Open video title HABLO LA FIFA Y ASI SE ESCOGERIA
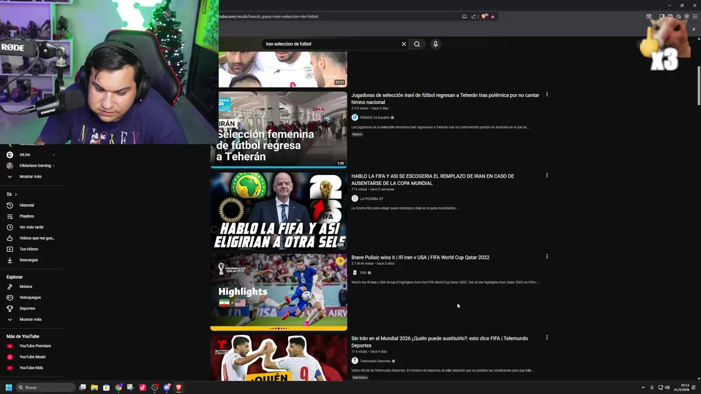 coord(433,179)
